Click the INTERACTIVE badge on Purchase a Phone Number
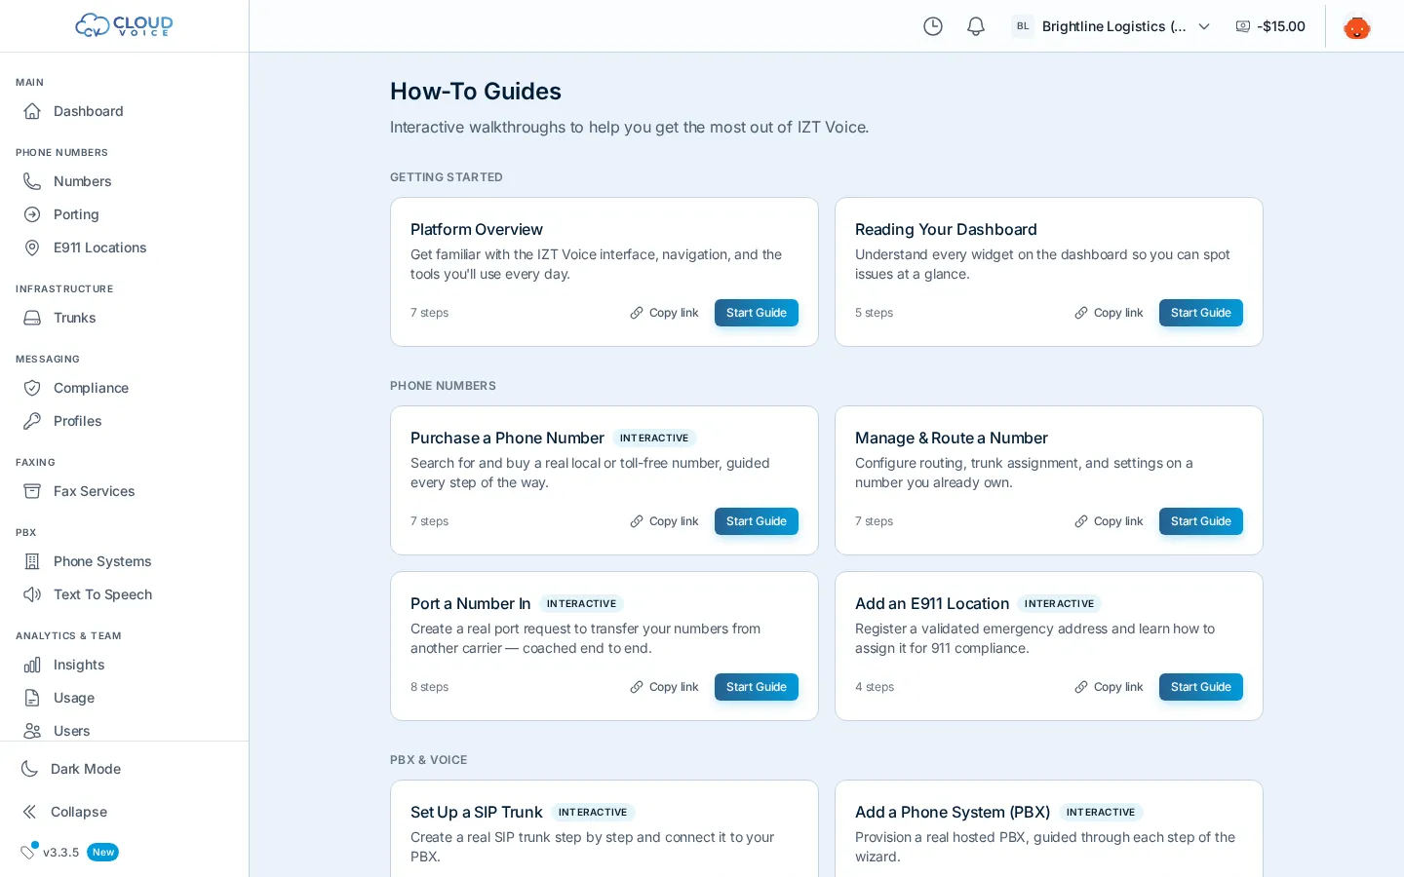1404x877 pixels. point(654,438)
